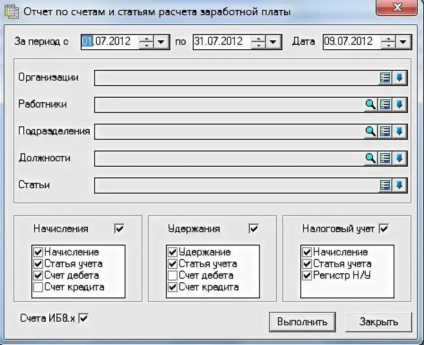424x345 pixels.
Task: Click the spinner on the 09.07.2012 date
Action: pos(388,42)
